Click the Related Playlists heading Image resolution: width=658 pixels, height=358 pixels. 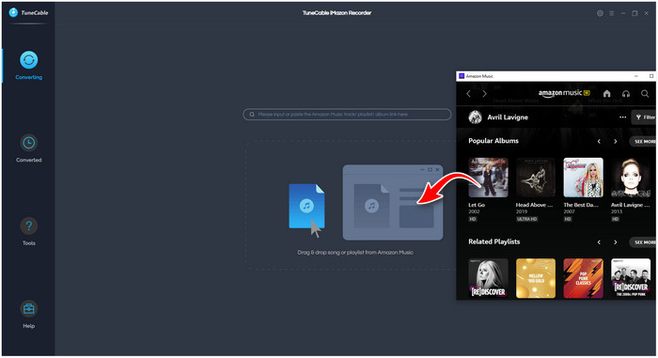pyautogui.click(x=493, y=241)
